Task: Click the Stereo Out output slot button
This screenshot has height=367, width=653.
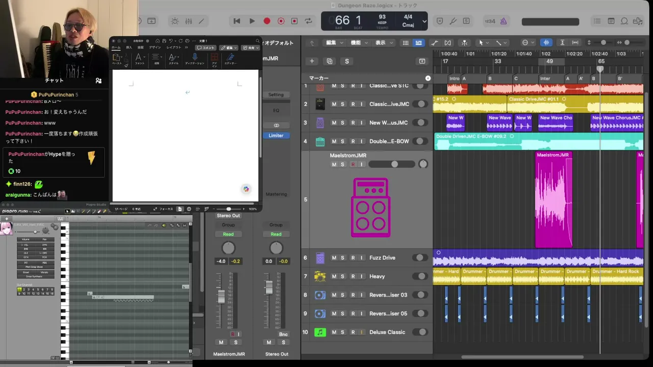Action: tap(228, 216)
